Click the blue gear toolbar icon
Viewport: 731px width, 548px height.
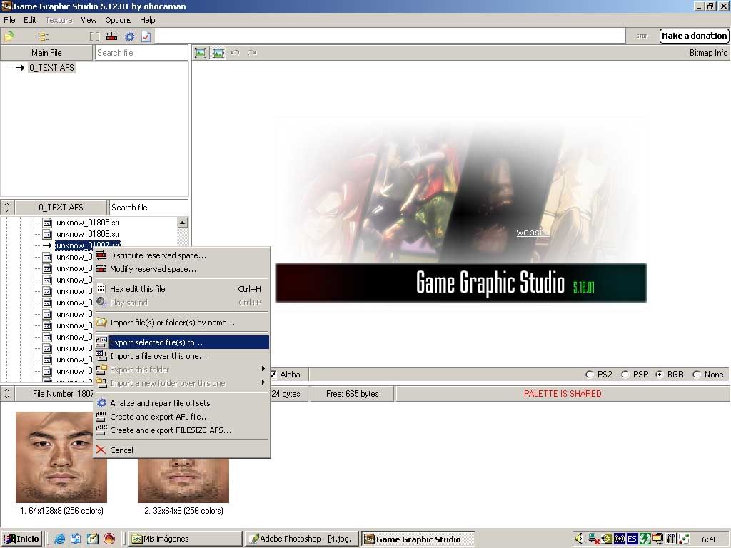pyautogui.click(x=129, y=36)
